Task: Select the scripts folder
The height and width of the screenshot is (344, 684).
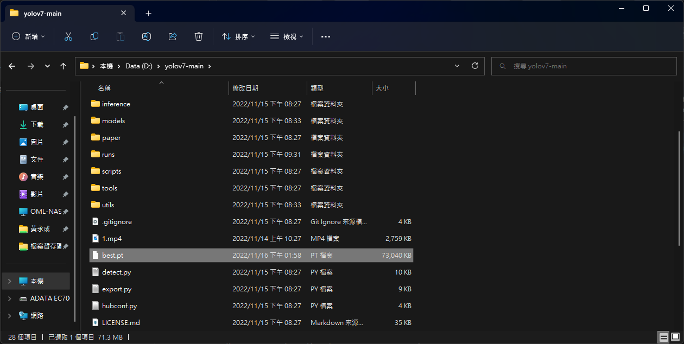Action: (251, 171)
